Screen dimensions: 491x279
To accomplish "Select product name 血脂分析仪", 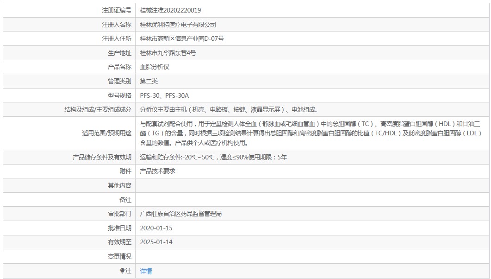I will 155,67.
